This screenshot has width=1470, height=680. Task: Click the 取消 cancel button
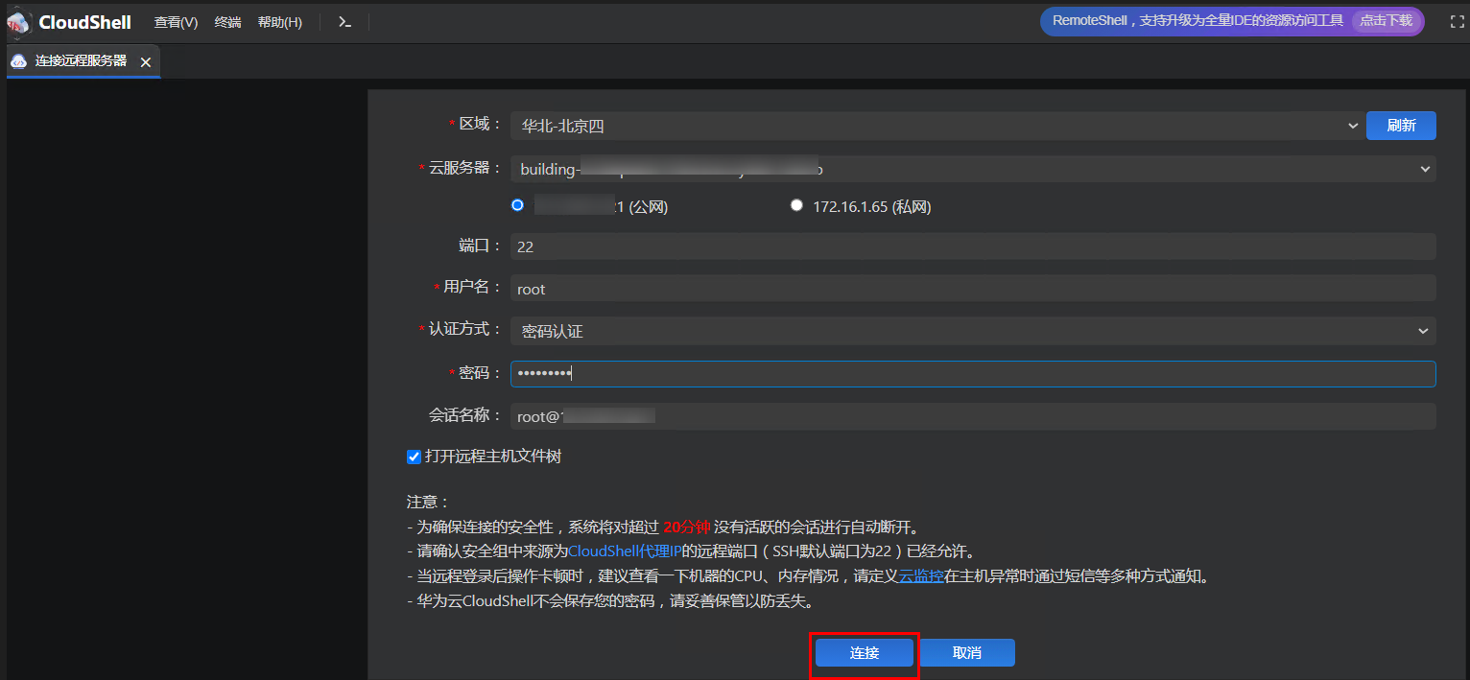967,653
